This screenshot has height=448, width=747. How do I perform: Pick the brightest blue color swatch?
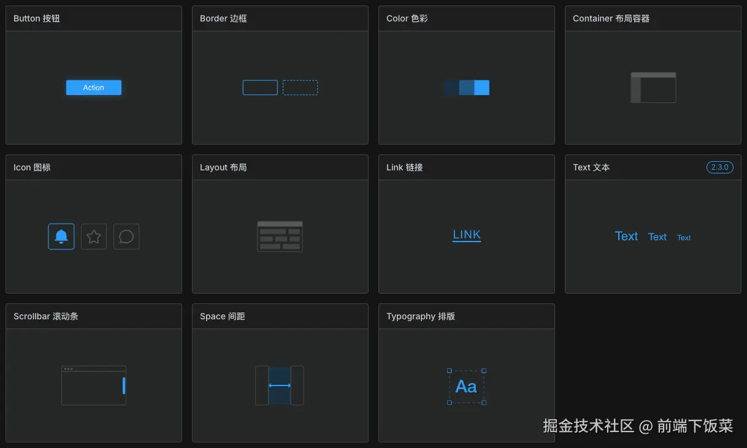[x=482, y=88]
